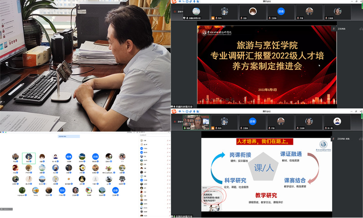363x218 pixels.
Task: Click the blue 煜博 avatar in participant grid
Action: click(69, 157)
